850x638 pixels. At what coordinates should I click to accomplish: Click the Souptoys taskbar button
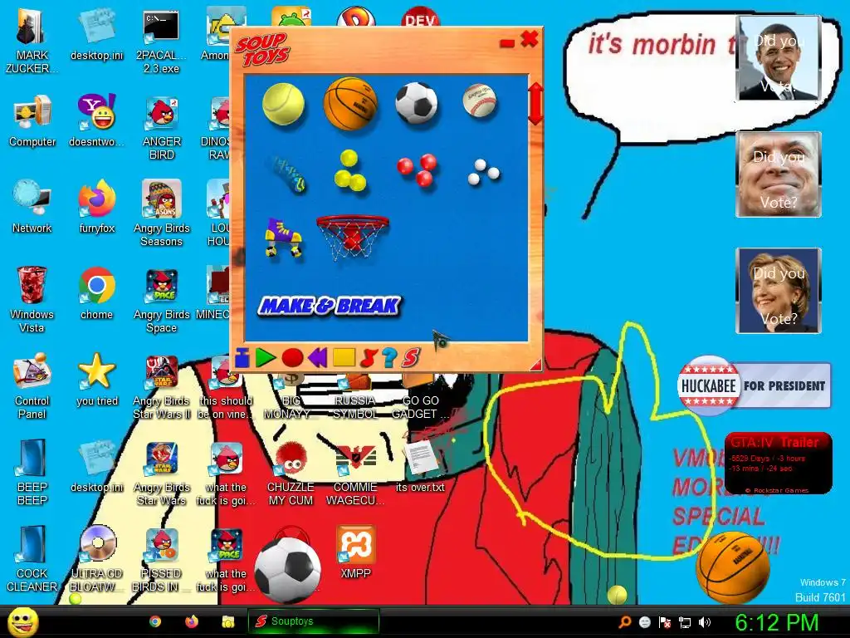coord(313,621)
